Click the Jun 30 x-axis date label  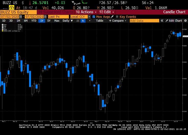coord(176,121)
